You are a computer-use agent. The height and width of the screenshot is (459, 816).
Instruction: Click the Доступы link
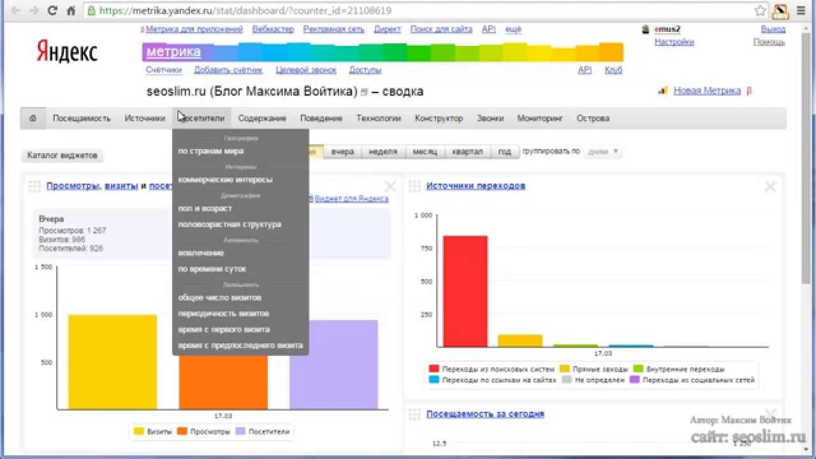pos(365,70)
